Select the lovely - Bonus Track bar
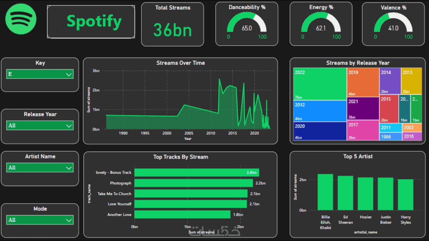Viewport: 429px width, 241px height. pos(197,172)
